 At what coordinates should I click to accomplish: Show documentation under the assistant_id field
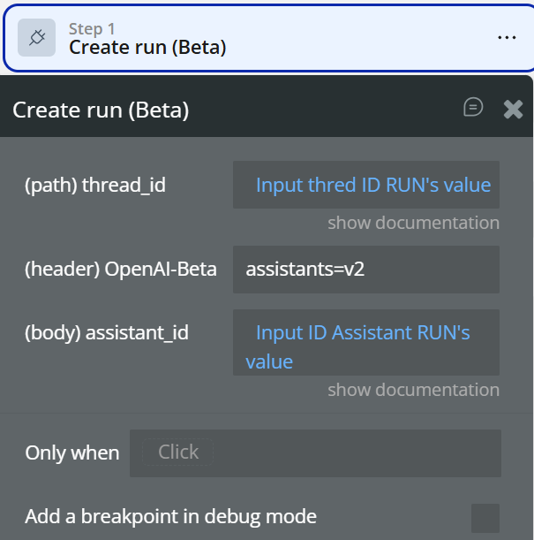click(x=413, y=390)
